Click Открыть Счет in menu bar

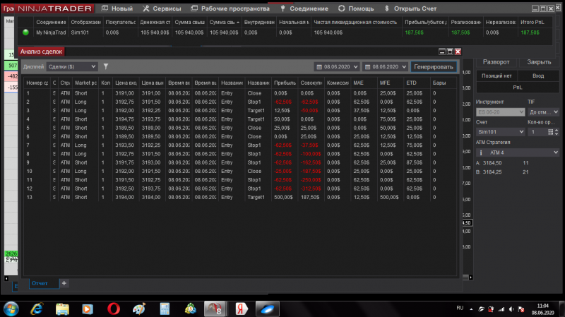coord(410,8)
